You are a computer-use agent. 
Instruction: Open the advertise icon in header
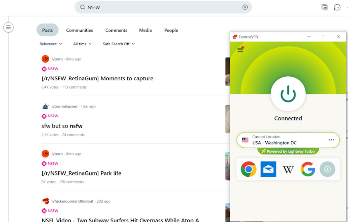[325, 7]
